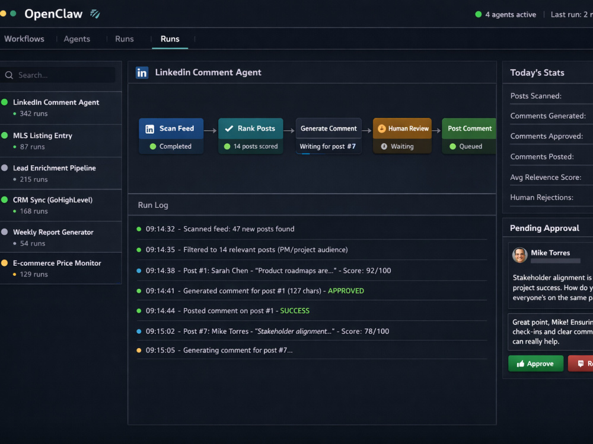593x444 pixels.
Task: Open the Agents tab
Action: (76, 39)
